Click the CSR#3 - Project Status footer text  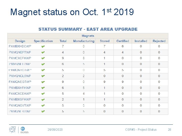click(x=141, y=130)
